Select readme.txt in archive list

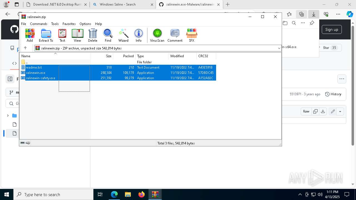click(x=118, y=67)
